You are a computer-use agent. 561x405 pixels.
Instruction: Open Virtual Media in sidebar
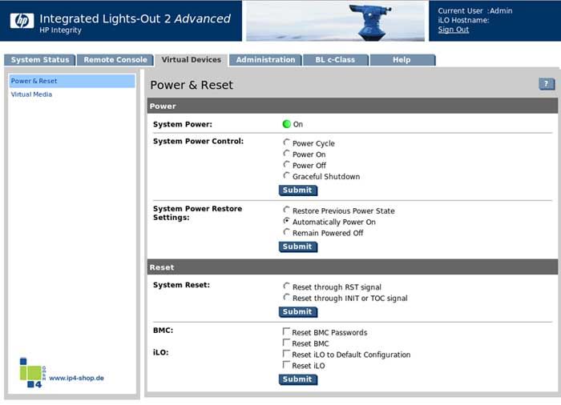point(31,94)
